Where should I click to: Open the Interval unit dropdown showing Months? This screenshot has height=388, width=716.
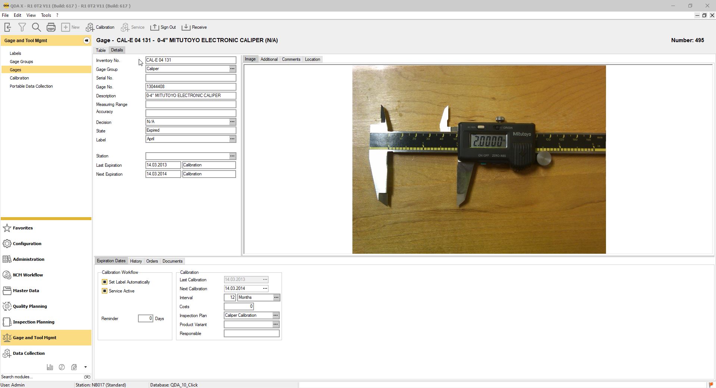pyautogui.click(x=276, y=297)
